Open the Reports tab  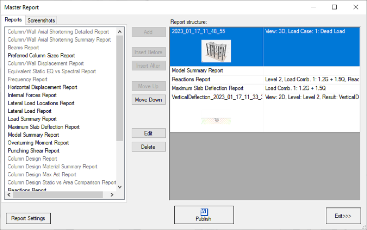point(13,20)
